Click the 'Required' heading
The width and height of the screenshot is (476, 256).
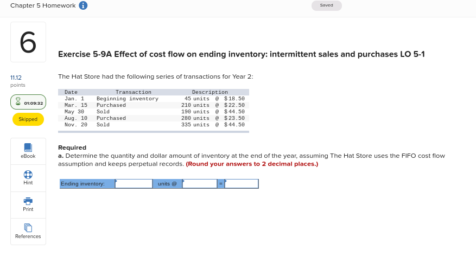pos(72,148)
